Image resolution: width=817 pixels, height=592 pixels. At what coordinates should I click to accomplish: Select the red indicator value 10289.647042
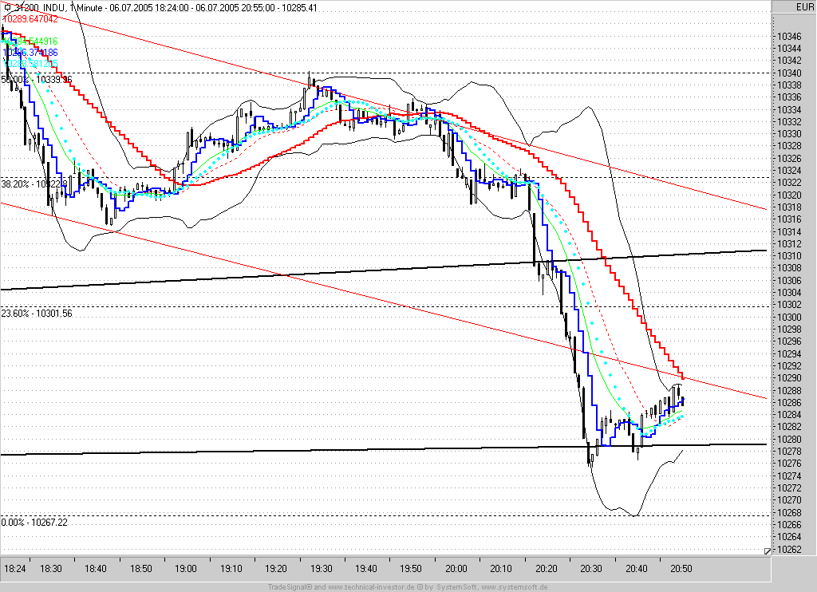pos(30,19)
